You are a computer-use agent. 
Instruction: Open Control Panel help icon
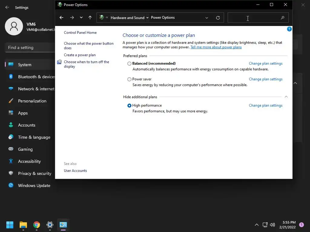coord(289,29)
